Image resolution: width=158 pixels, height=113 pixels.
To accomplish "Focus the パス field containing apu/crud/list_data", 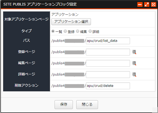I will [x=108, y=41].
